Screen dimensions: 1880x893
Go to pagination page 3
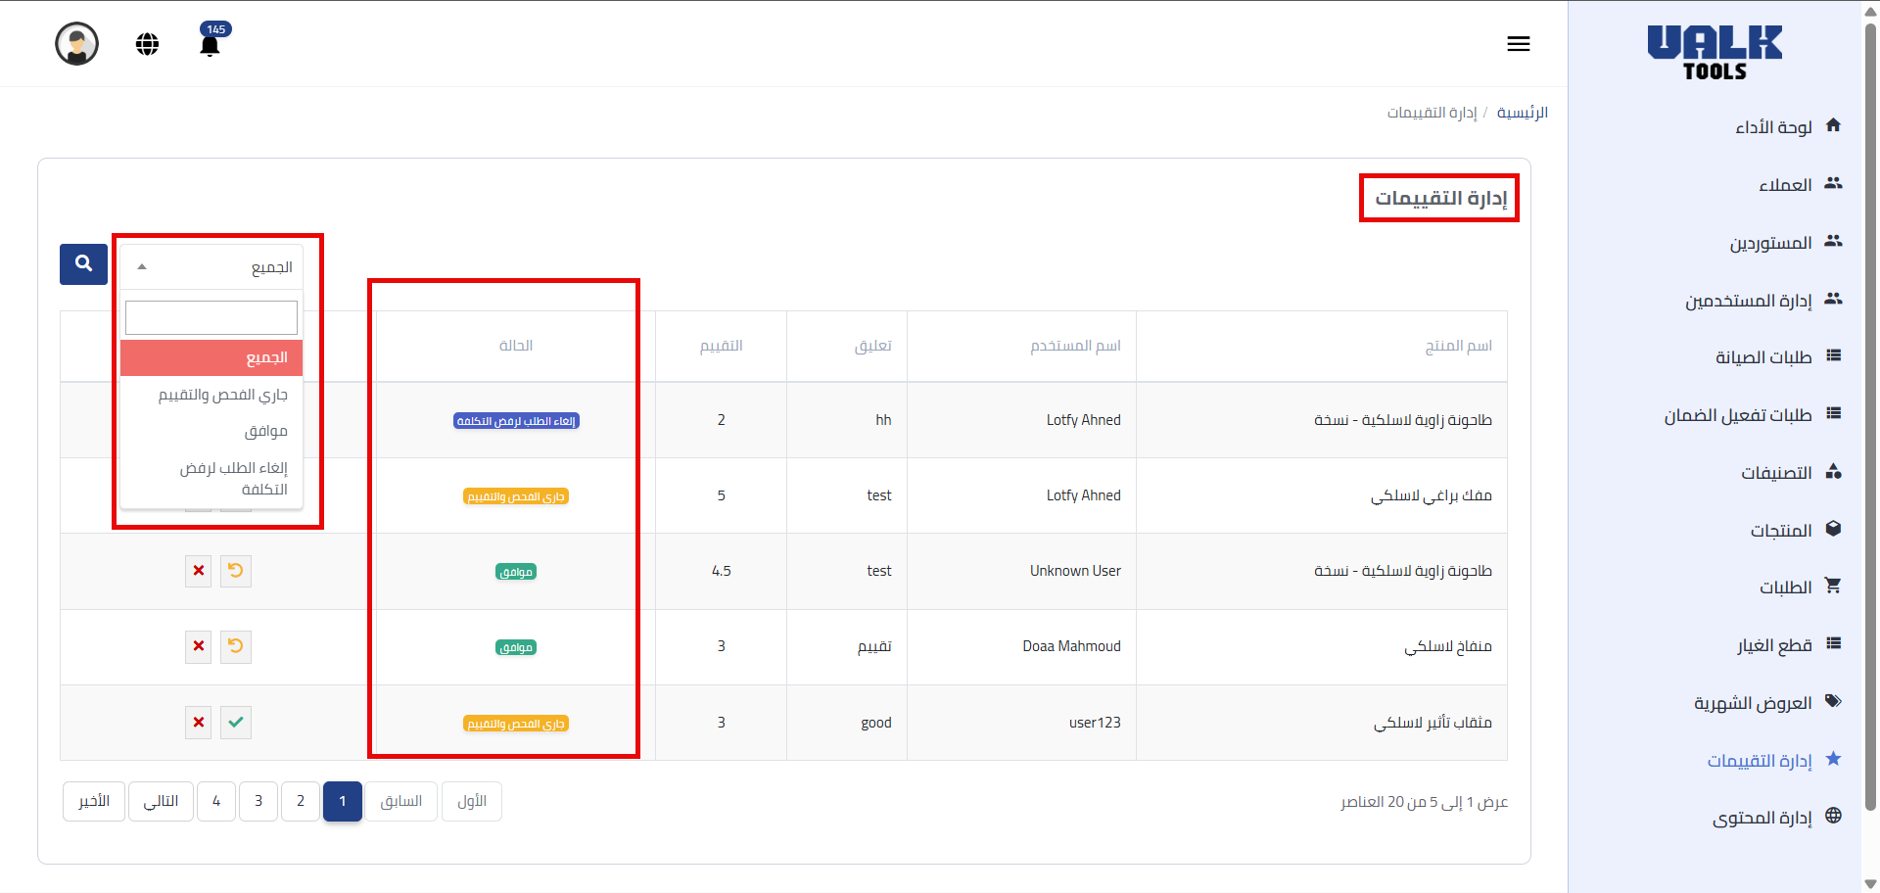click(258, 801)
